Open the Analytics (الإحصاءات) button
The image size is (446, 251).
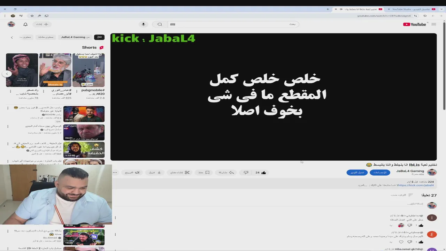click(380, 173)
